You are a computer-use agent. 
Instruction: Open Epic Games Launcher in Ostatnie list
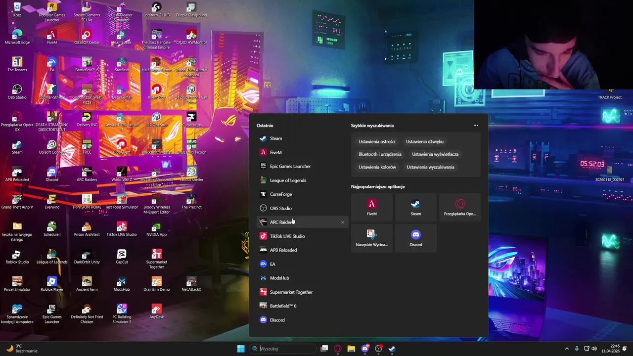pyautogui.click(x=302, y=166)
